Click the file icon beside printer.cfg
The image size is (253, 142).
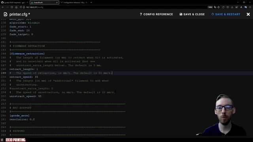6,14
